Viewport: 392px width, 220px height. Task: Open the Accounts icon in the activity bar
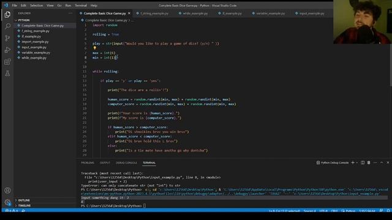pyautogui.click(x=7, y=190)
